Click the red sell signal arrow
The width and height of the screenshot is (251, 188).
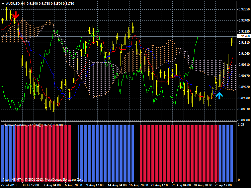click(x=16, y=15)
